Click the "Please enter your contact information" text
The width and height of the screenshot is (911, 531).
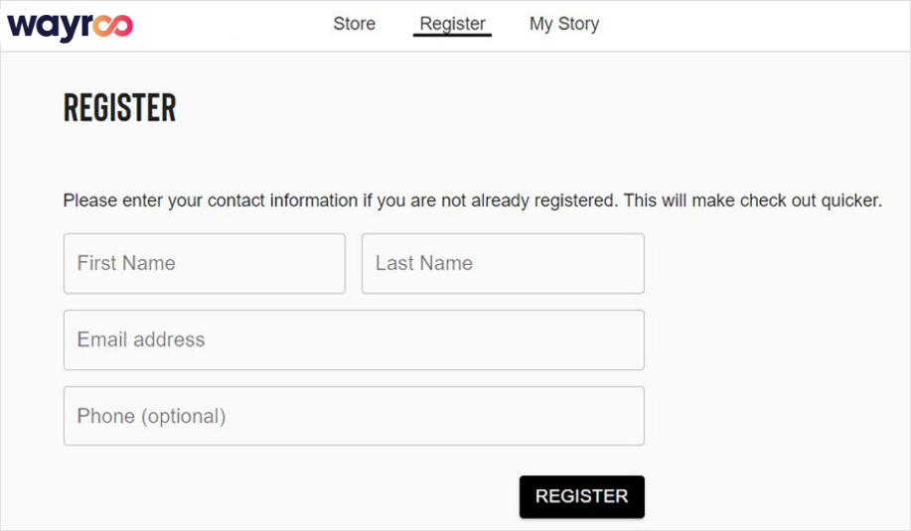[211, 200]
